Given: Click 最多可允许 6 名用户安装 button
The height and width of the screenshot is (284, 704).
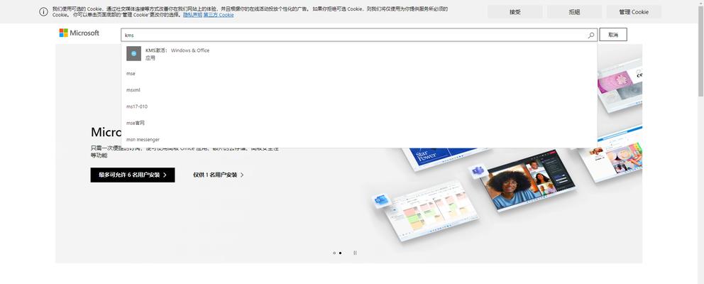Looking at the screenshot, I should coord(133,175).
